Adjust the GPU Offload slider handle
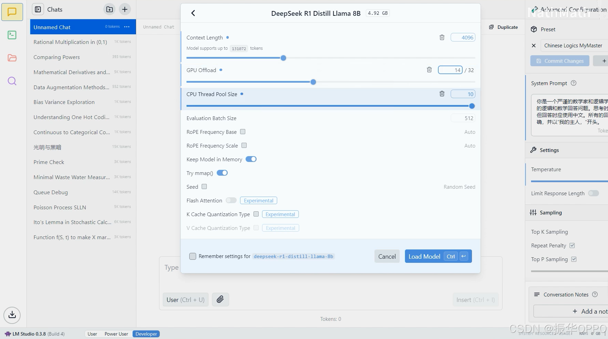 click(x=313, y=82)
